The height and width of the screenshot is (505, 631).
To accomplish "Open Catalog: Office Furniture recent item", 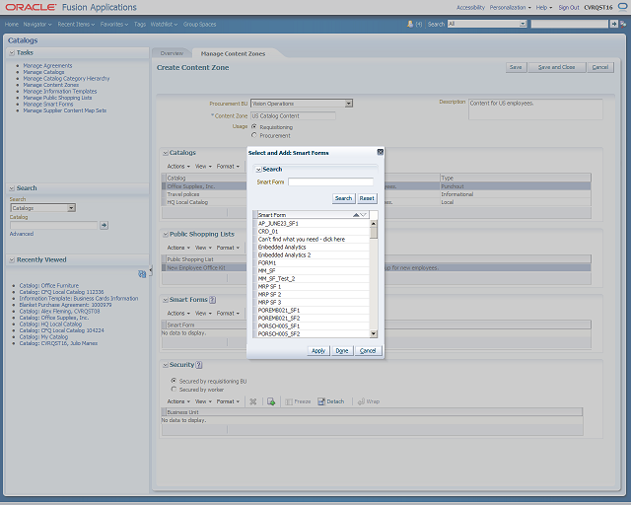I will click(49, 285).
